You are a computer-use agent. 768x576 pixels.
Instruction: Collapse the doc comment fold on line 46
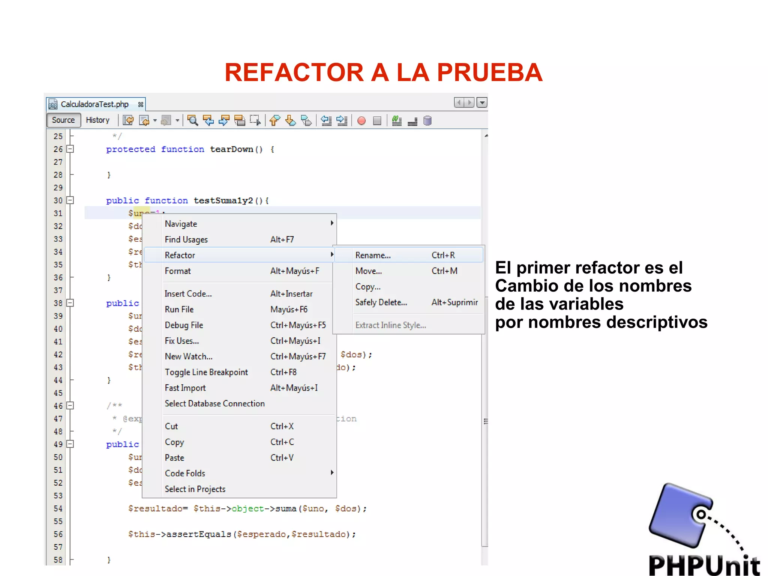pyautogui.click(x=70, y=406)
